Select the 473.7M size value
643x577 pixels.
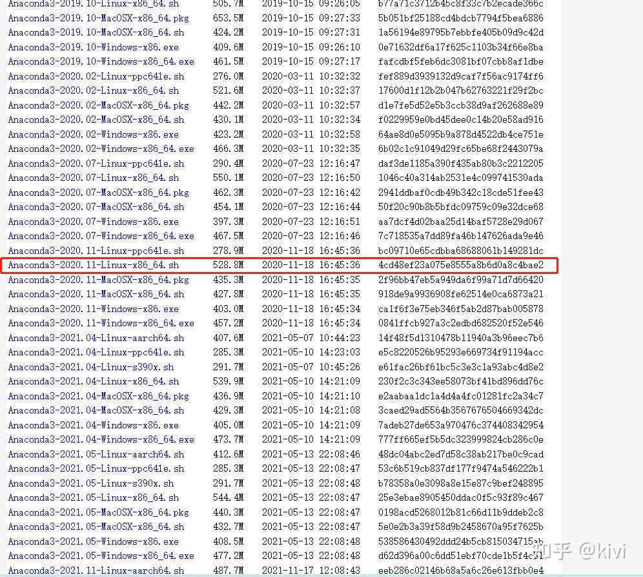click(229, 440)
